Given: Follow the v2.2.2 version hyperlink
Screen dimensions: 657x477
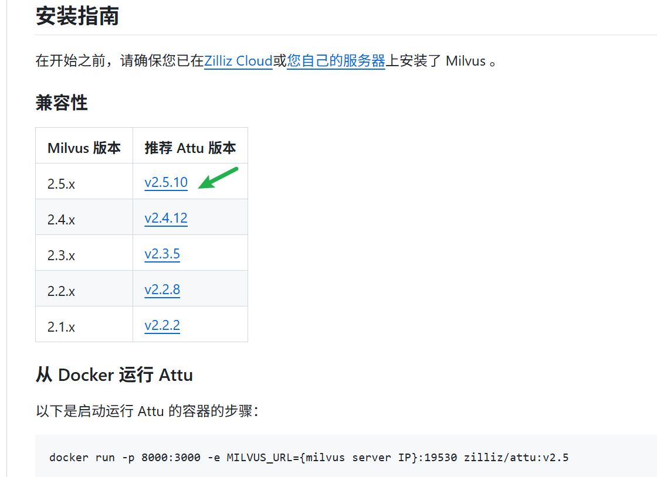Looking at the screenshot, I should click(x=162, y=324).
